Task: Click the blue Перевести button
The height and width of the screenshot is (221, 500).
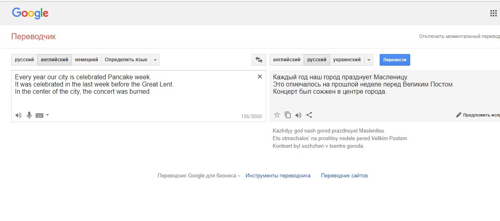Action: [x=395, y=60]
